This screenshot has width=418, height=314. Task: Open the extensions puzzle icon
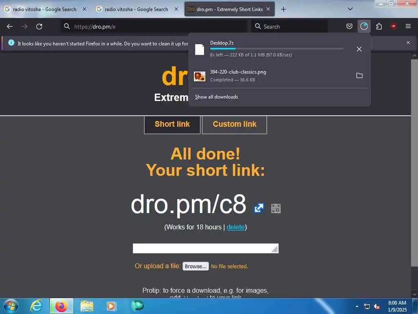click(x=379, y=26)
